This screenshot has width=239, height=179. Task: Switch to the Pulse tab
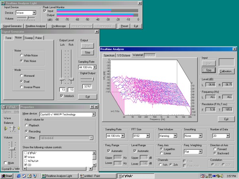(39, 38)
